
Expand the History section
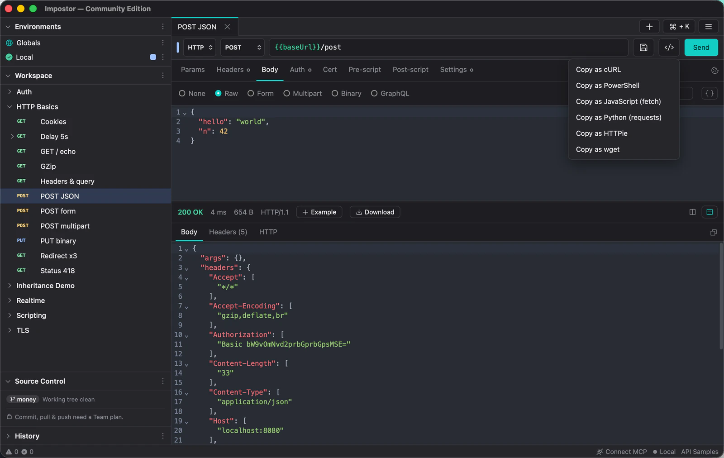(8, 436)
